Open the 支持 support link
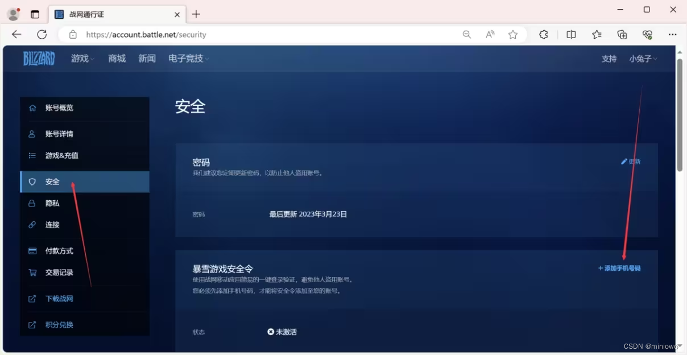The image size is (687, 355). (609, 59)
